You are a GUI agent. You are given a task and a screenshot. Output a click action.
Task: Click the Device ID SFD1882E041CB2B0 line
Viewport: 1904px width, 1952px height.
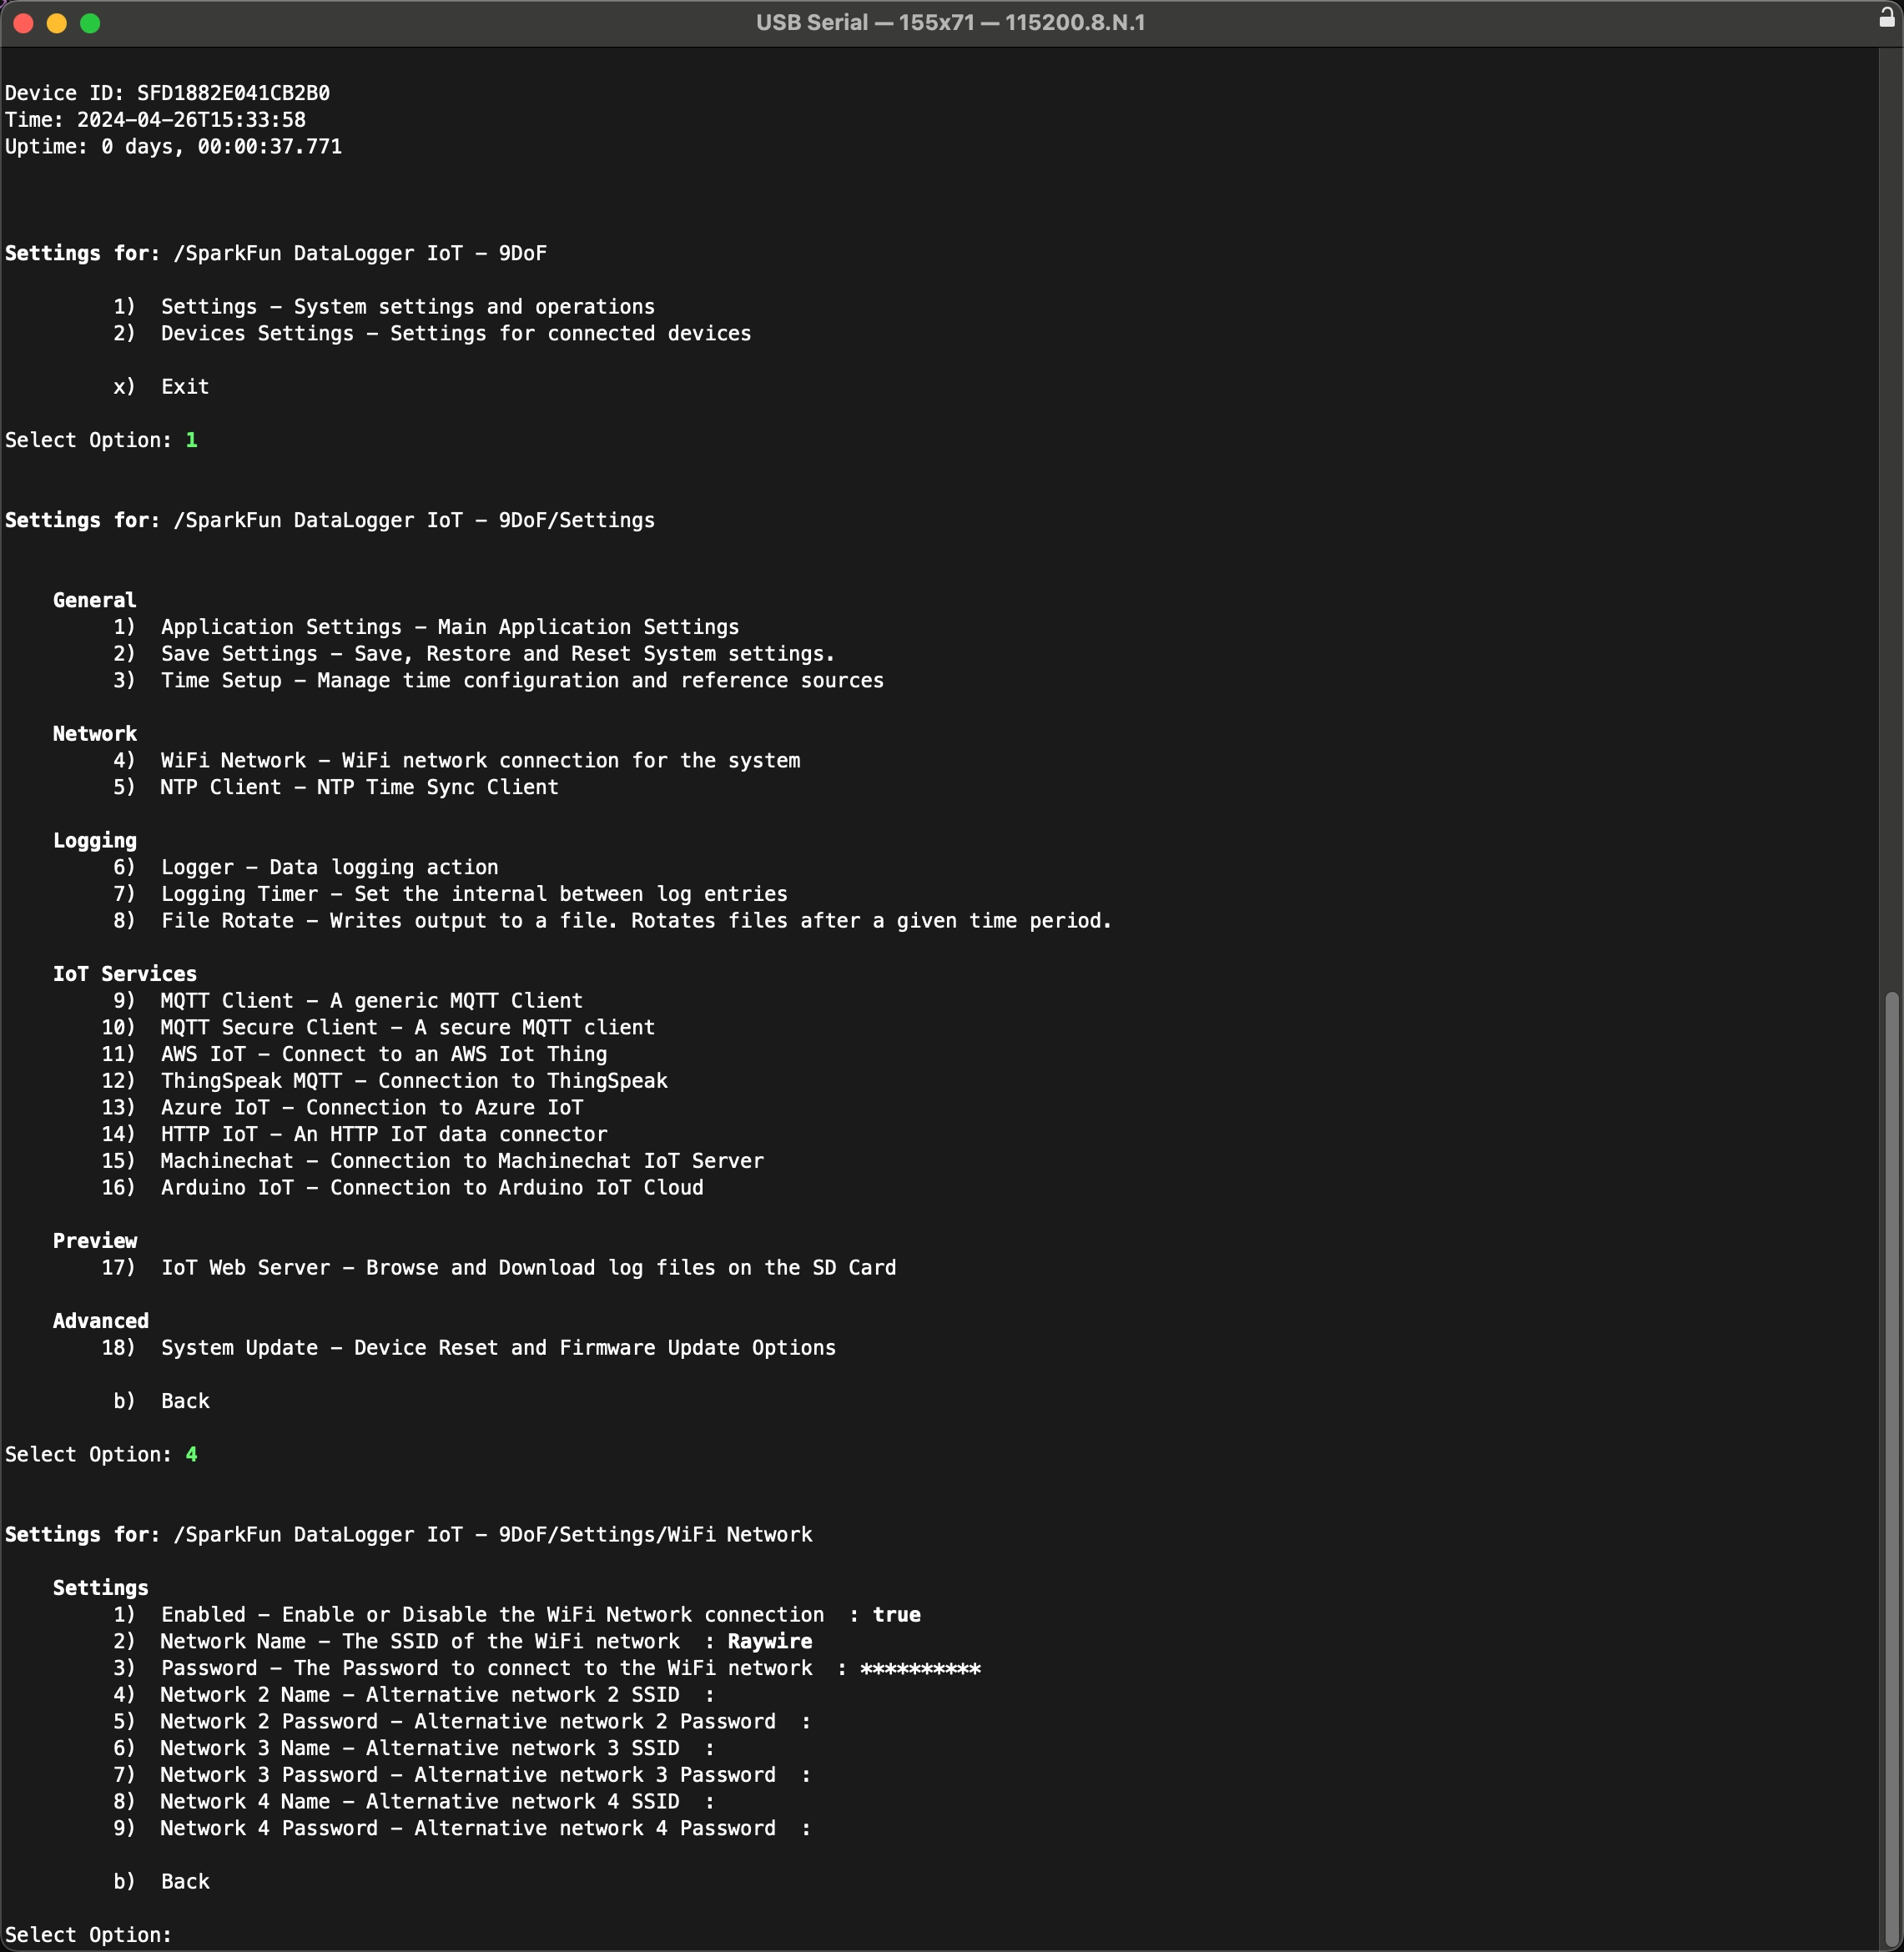[168, 93]
